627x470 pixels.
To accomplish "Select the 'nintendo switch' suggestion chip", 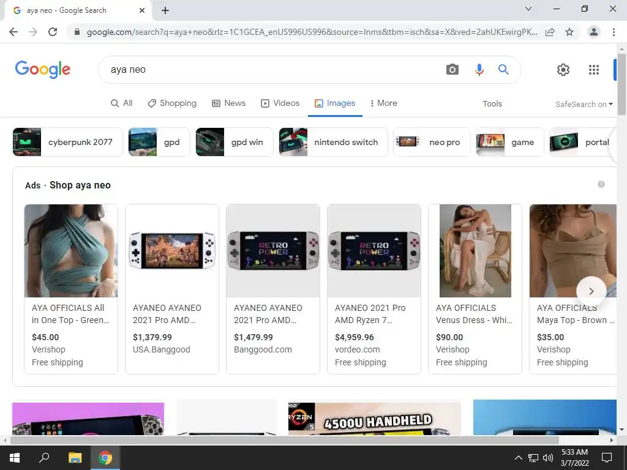I will 333,142.
